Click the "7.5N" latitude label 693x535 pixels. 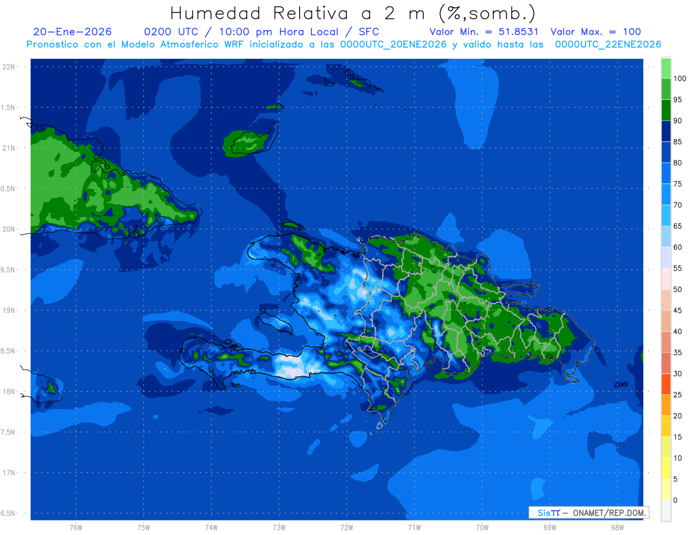click(x=9, y=432)
